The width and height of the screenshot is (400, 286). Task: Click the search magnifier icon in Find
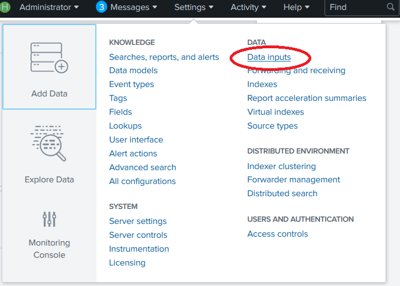pos(391,7)
